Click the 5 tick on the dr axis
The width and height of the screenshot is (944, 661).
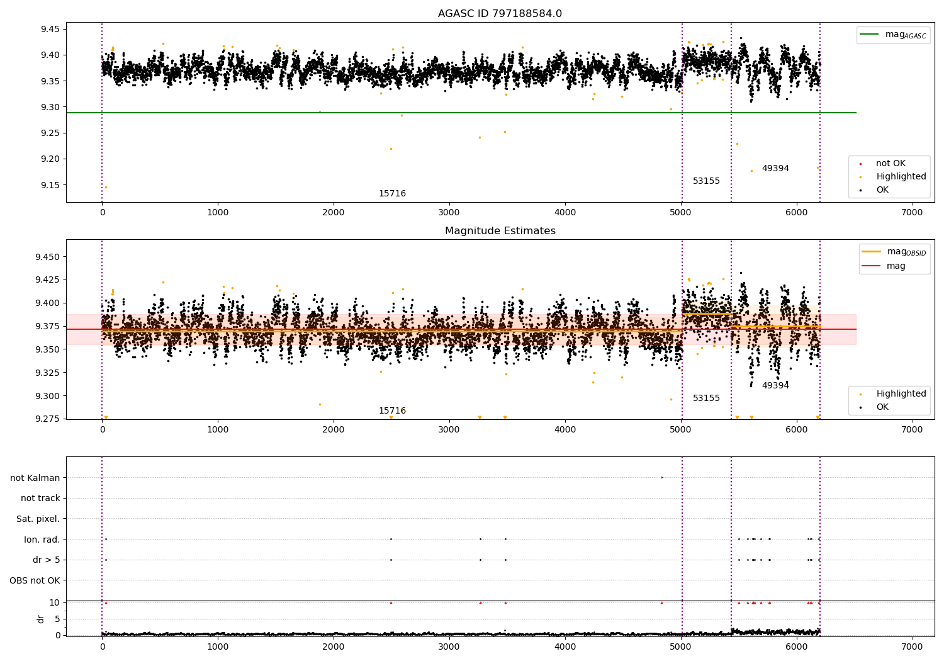tap(58, 619)
